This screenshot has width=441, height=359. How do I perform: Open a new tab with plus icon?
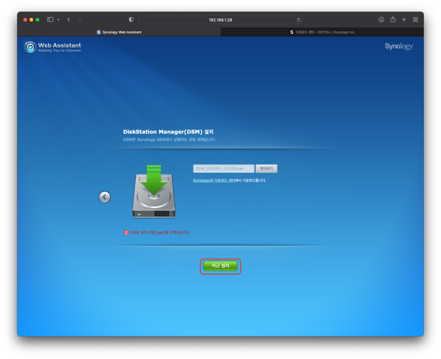click(404, 19)
